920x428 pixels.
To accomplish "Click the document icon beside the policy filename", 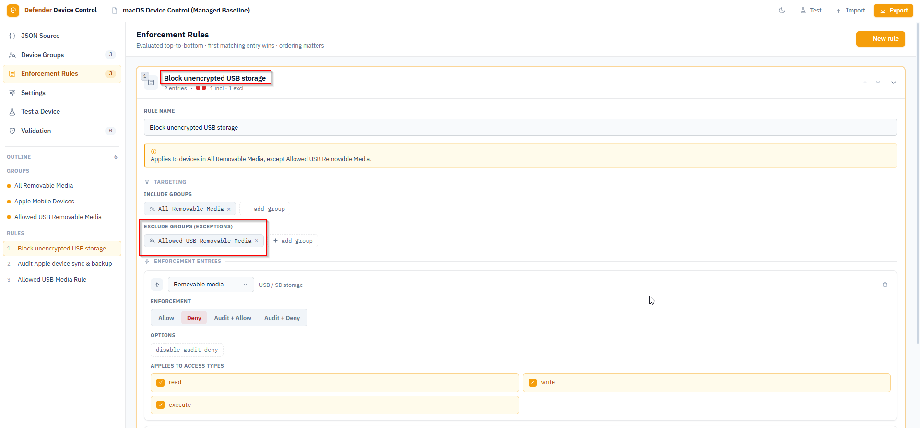I will (115, 11).
